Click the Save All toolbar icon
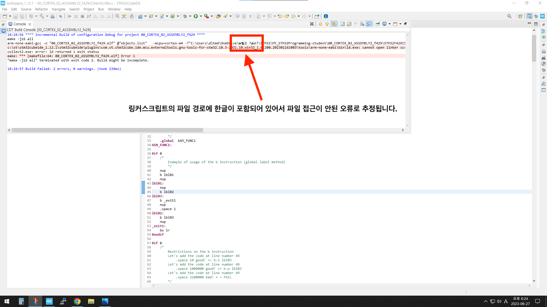The height and width of the screenshot is (307, 547). (x=22, y=16)
